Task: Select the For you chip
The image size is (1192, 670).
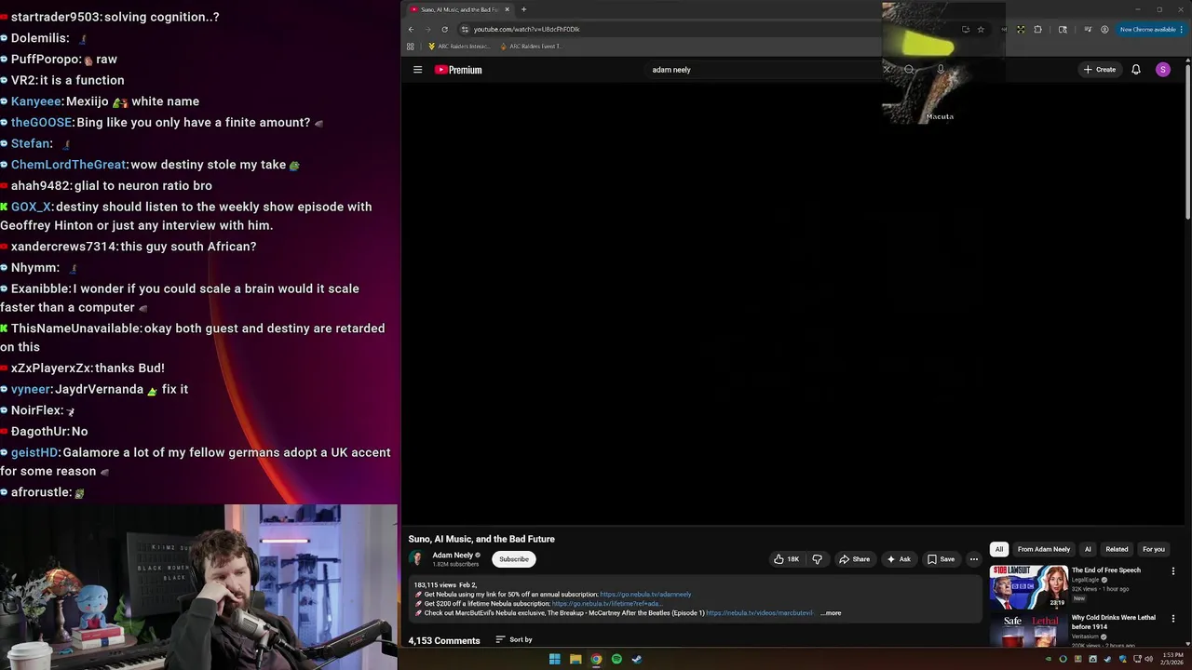Action: 1154,549
